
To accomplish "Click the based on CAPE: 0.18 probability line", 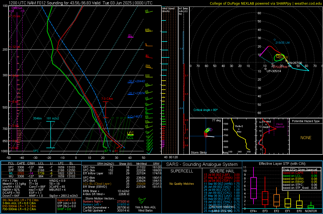I will click(x=300, y=173).
